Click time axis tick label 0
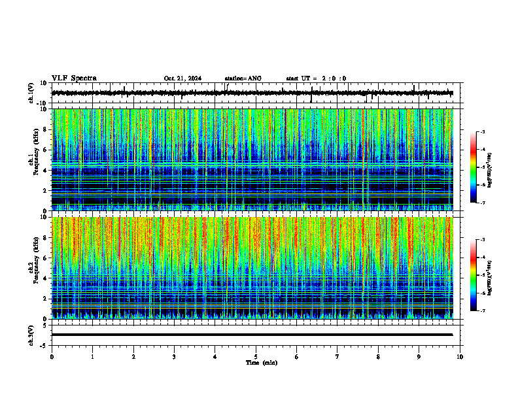This screenshot has height=400, width=518. click(52, 357)
